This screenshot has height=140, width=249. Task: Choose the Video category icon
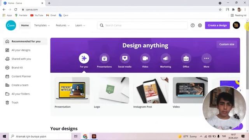coord(145,58)
